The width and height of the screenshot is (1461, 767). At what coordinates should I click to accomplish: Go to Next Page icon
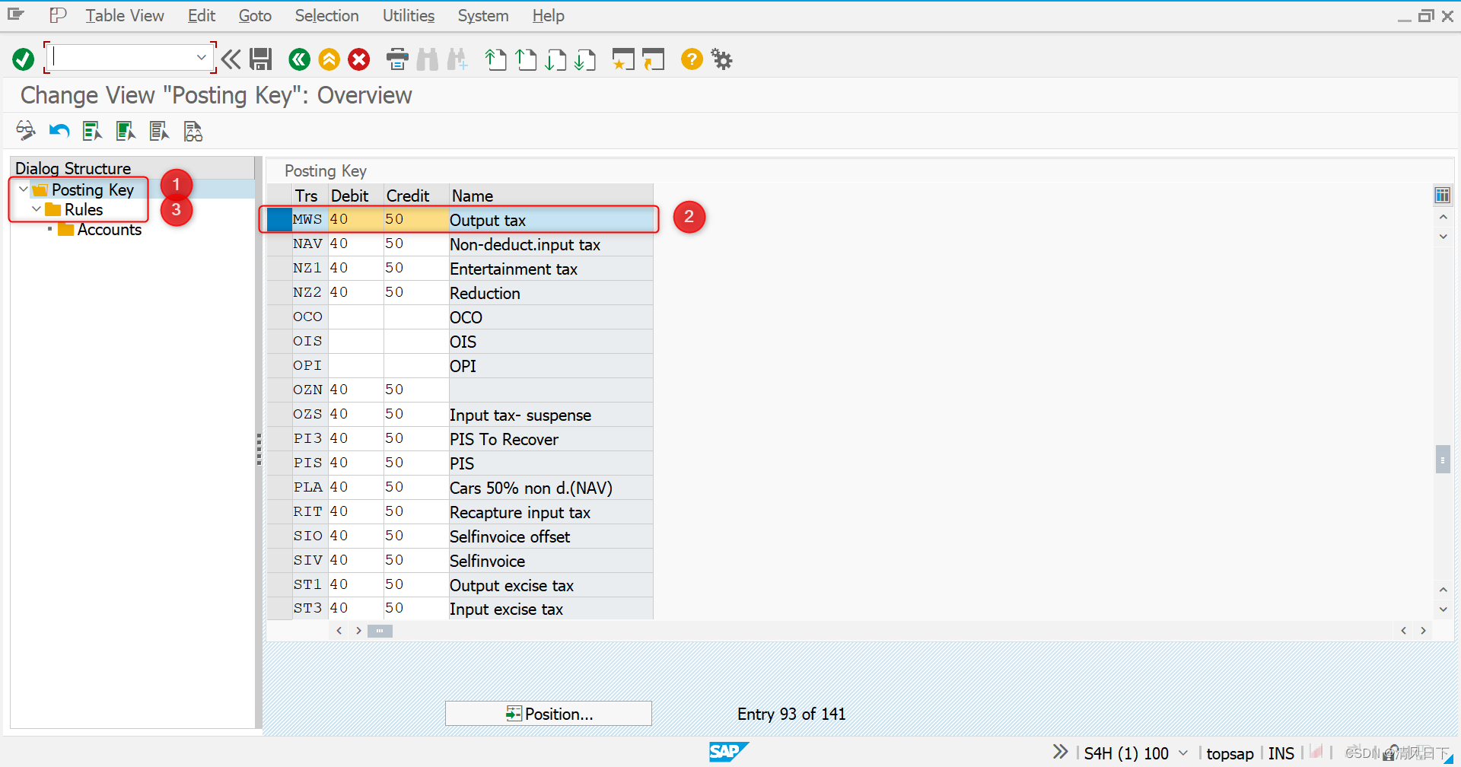point(555,59)
